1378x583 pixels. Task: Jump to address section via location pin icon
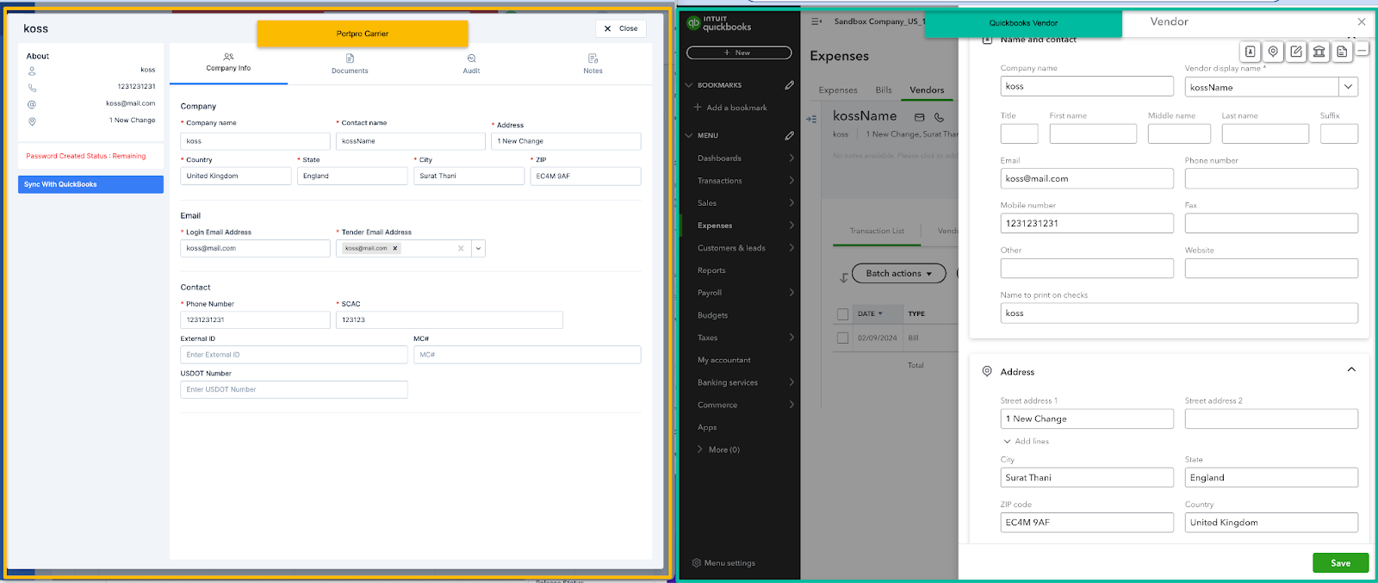(1273, 52)
